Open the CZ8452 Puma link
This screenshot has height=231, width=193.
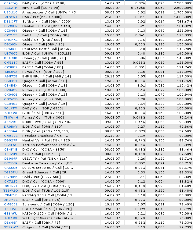[11, 90]
